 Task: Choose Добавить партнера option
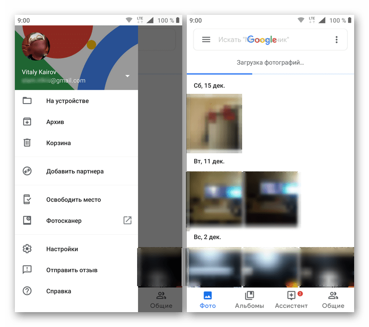[x=76, y=171]
